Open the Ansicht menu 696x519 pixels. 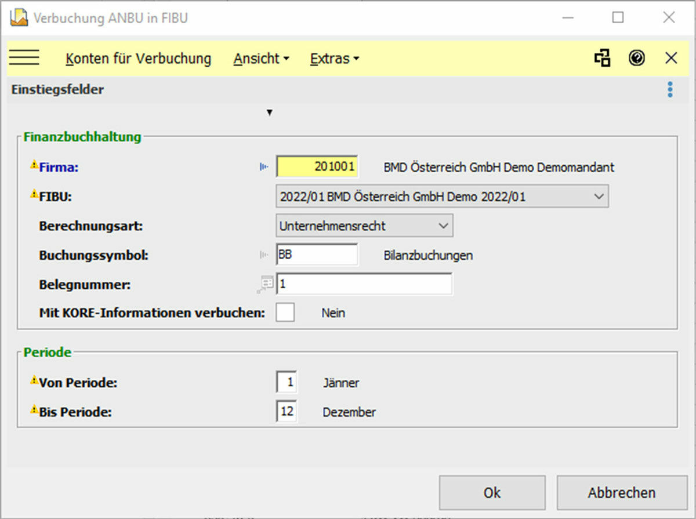pos(261,59)
